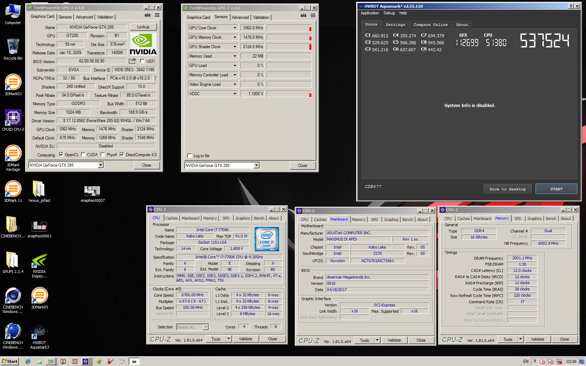Open the Caches tab in CPU-Z CPU window
This screenshot has height=366, width=586.
[x=171, y=218]
